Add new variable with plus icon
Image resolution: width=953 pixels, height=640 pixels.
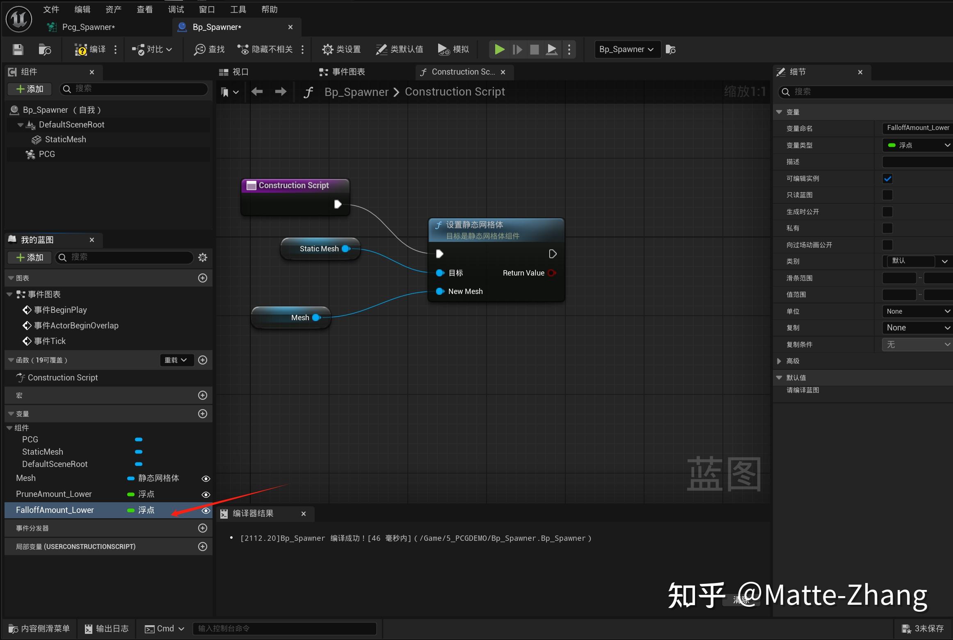pos(203,414)
